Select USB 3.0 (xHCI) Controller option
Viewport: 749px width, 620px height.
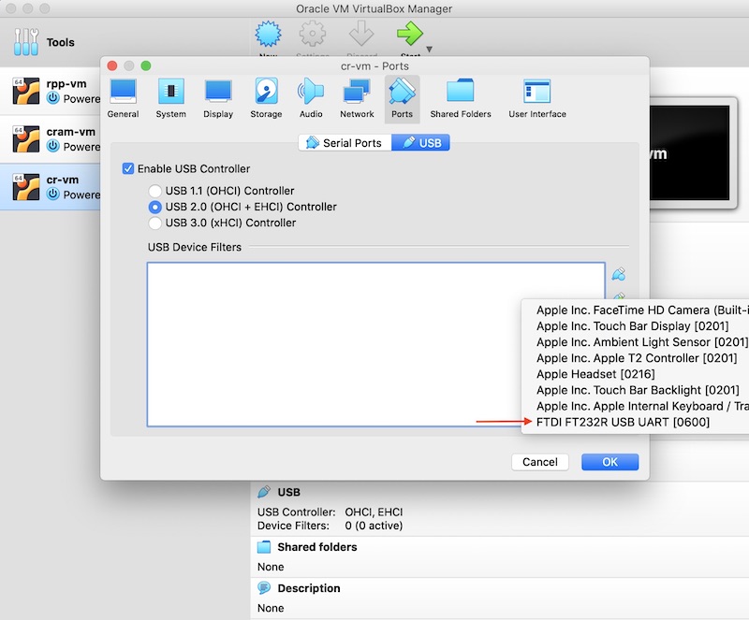coord(155,223)
